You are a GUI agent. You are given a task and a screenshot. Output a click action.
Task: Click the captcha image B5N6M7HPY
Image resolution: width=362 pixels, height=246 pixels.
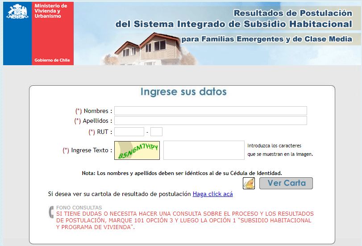point(137,150)
